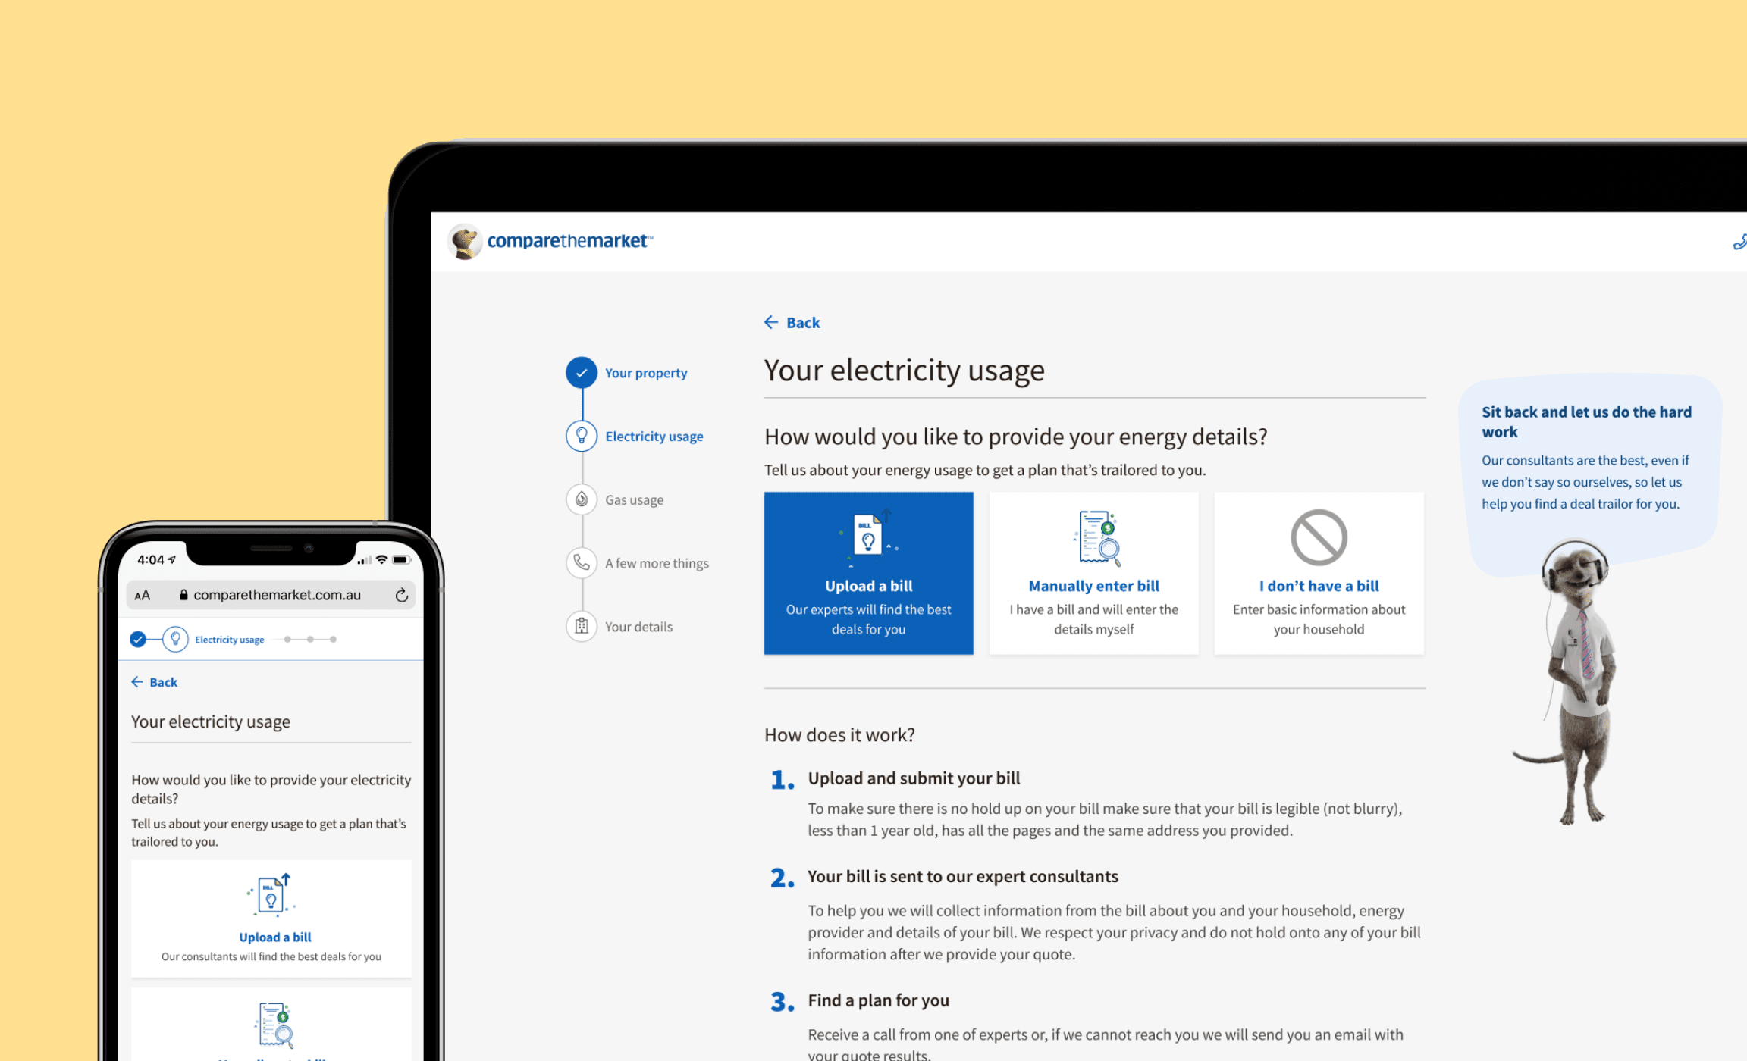This screenshot has height=1061, width=1747.
Task: Select the Manually enter bill option card
Action: point(1093,574)
